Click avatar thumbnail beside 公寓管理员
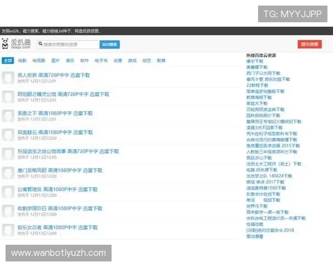Viewport: 333px width, 267px height. (8, 192)
